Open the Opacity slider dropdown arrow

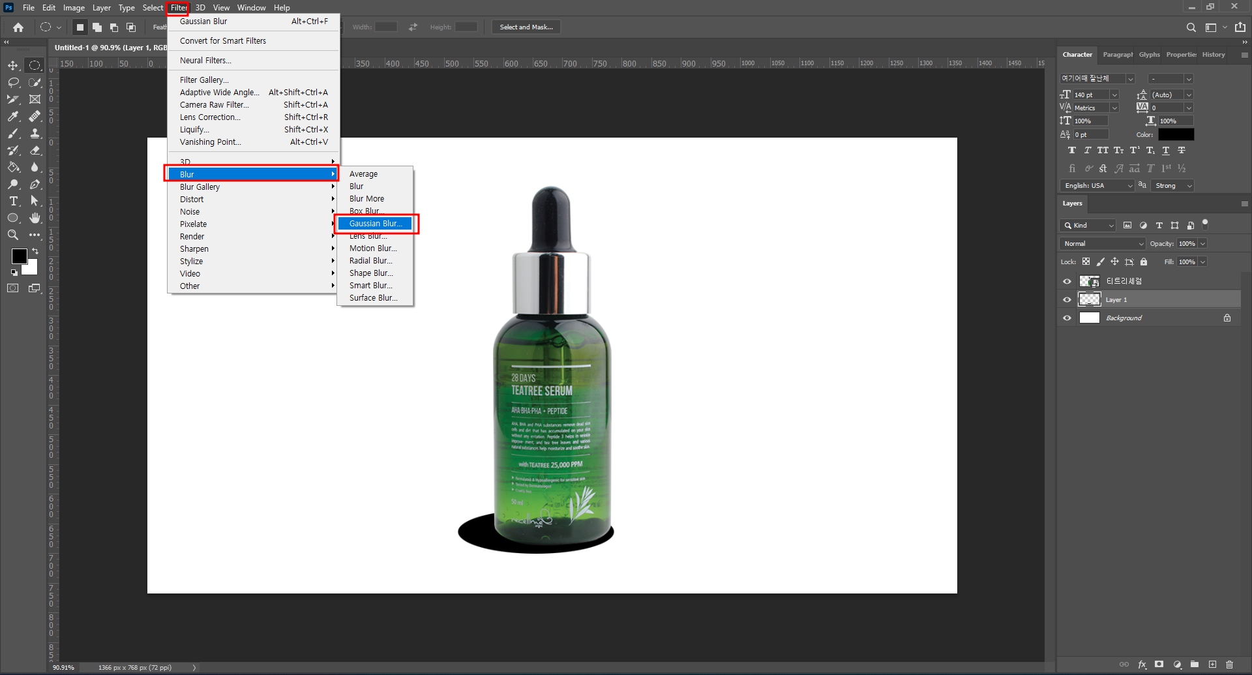click(x=1203, y=244)
